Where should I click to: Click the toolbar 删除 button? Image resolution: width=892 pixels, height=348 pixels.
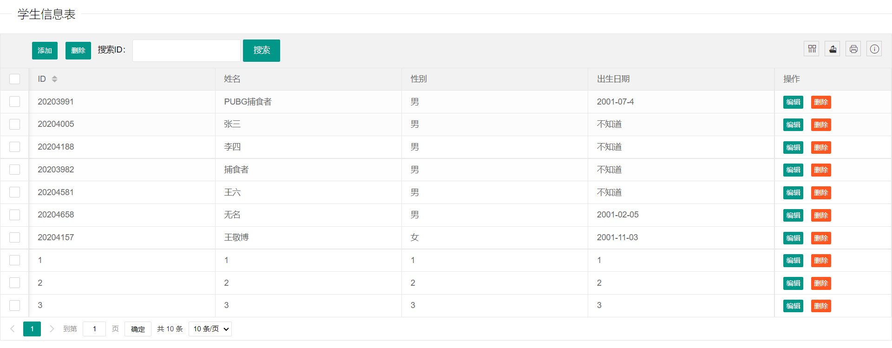click(78, 51)
